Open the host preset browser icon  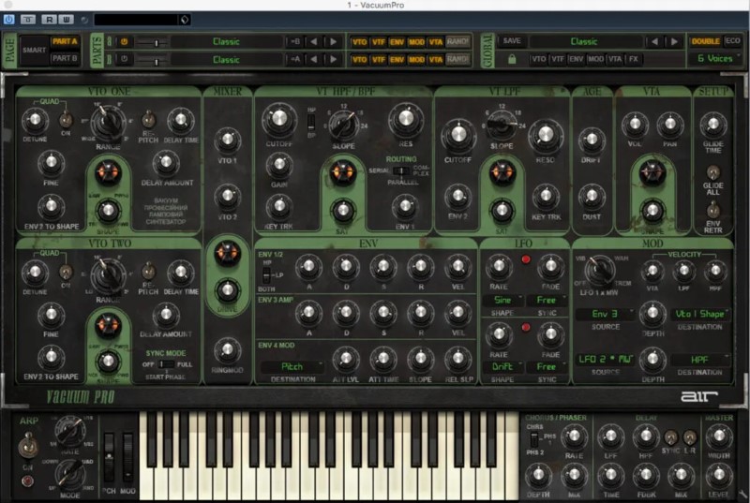click(x=185, y=20)
